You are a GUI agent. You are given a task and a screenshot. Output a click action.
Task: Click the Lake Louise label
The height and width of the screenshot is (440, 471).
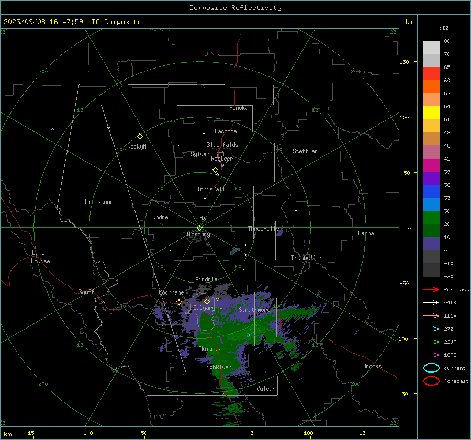click(40, 257)
